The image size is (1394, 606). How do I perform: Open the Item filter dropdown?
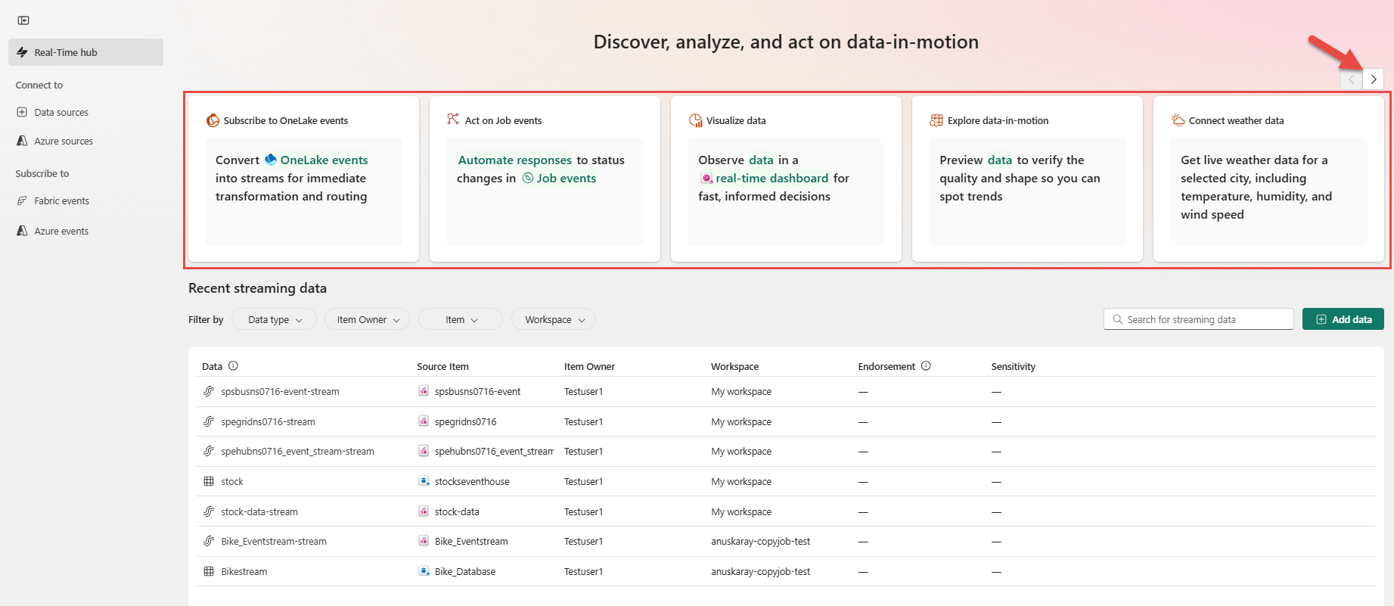click(461, 320)
